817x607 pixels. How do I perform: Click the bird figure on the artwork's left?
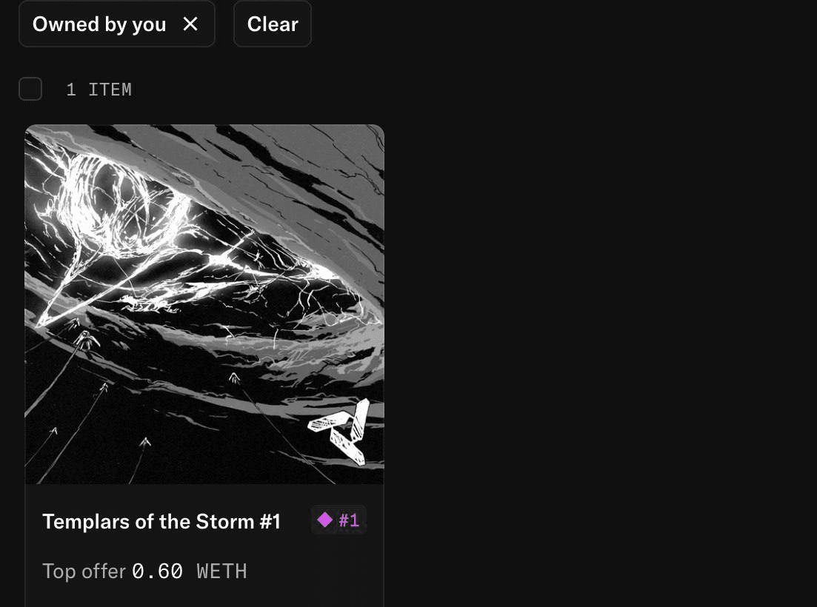(x=87, y=341)
